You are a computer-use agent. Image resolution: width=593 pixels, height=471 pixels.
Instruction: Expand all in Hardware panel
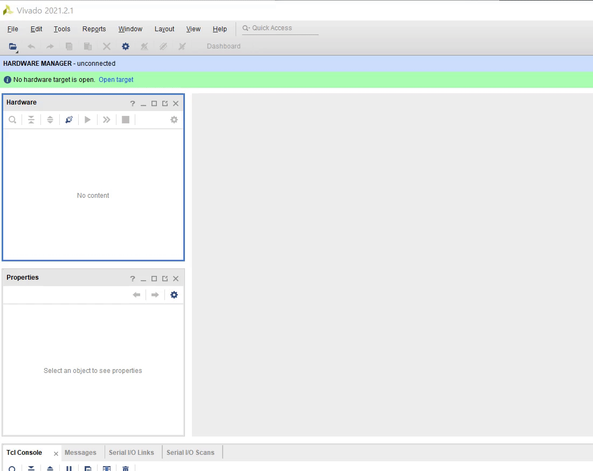click(x=50, y=120)
